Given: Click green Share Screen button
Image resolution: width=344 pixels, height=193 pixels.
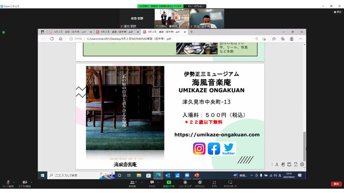Looking at the screenshot, I should coord(169,184).
